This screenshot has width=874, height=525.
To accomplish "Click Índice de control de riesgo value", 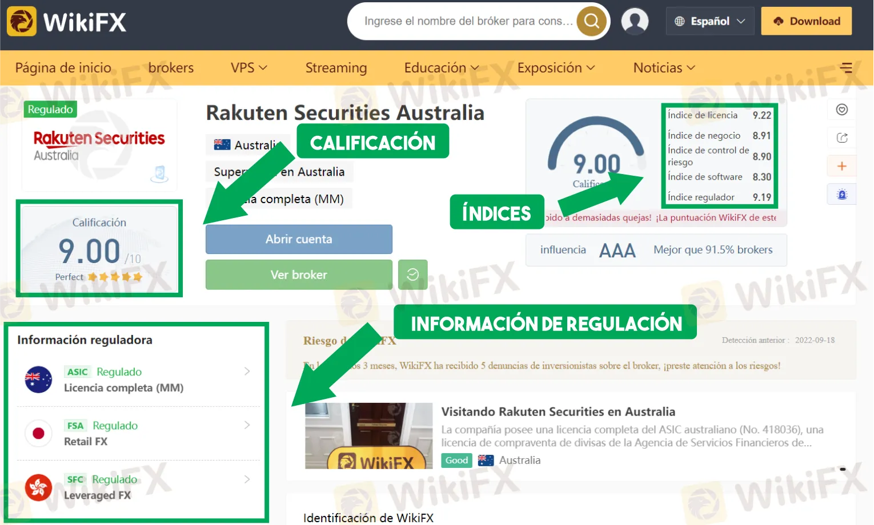I will click(761, 156).
